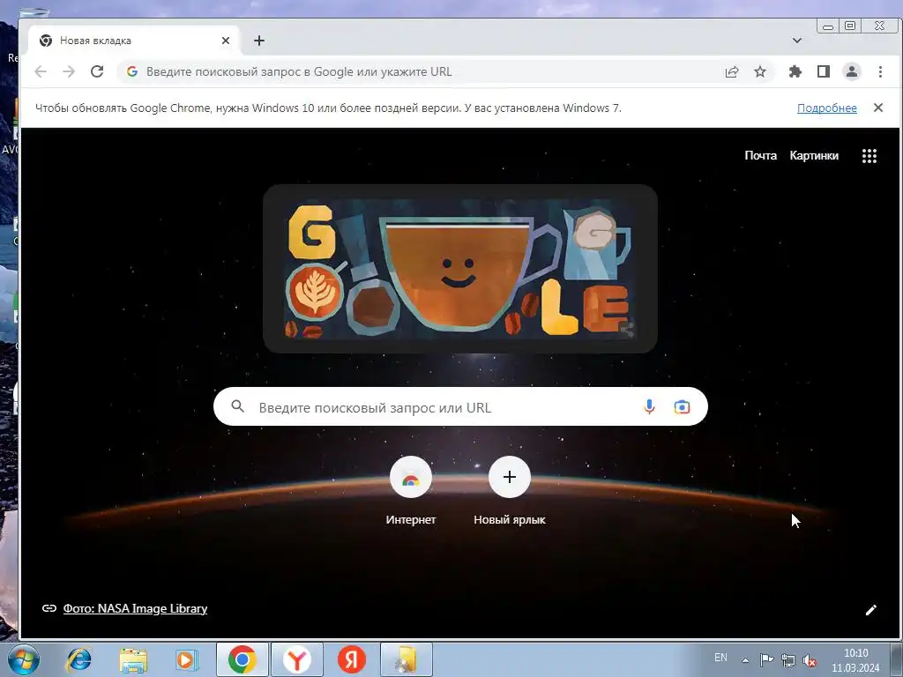Open the Extensions puzzle icon
Viewport: 903px width, 677px height.
pyautogui.click(x=795, y=72)
